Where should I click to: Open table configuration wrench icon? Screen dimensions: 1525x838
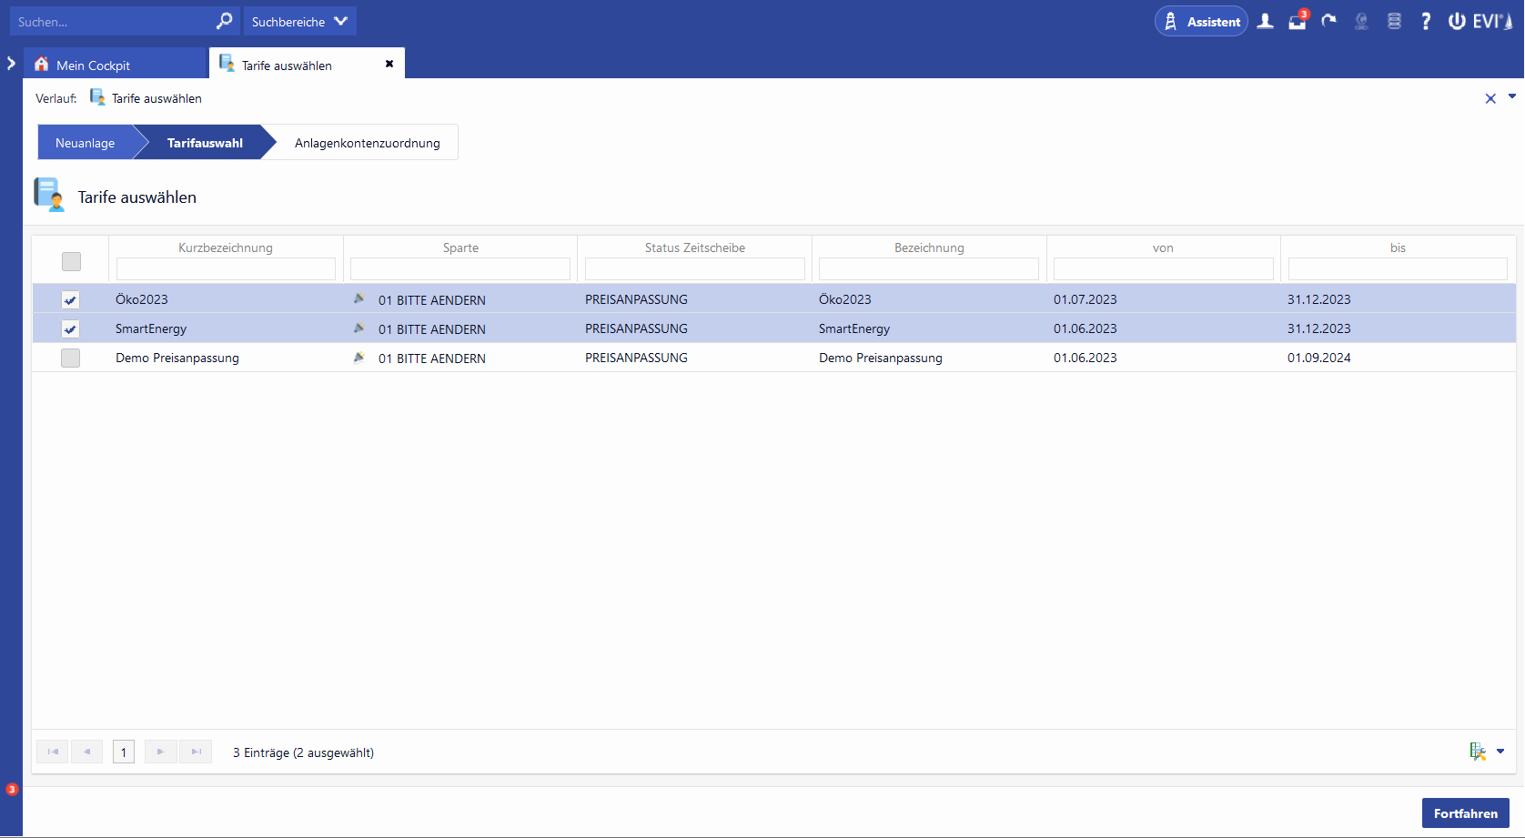[x=1477, y=752]
